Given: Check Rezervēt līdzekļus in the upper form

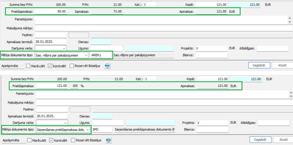Looking at the screenshot, I should coord(72,66).
